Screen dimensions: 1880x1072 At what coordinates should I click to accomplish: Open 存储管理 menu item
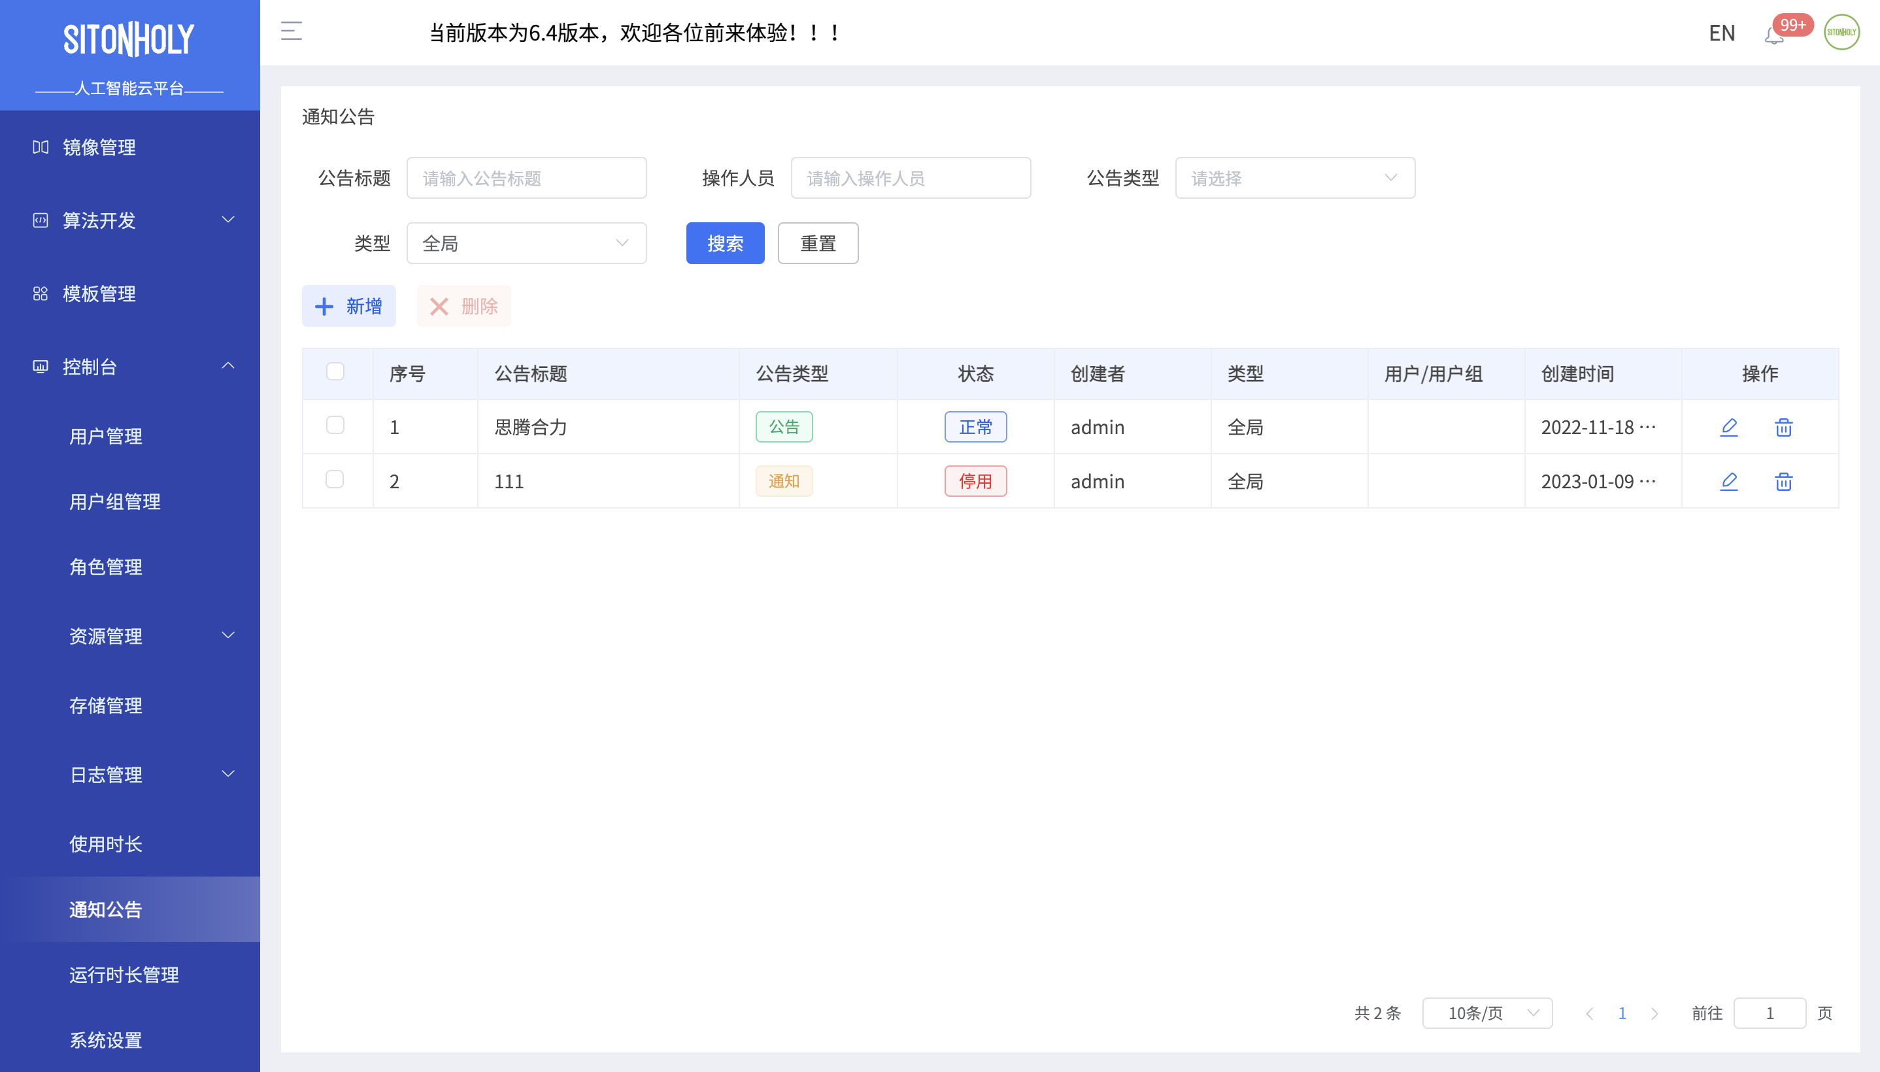[129, 705]
